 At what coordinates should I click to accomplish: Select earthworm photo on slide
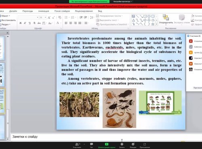point(79,104)
